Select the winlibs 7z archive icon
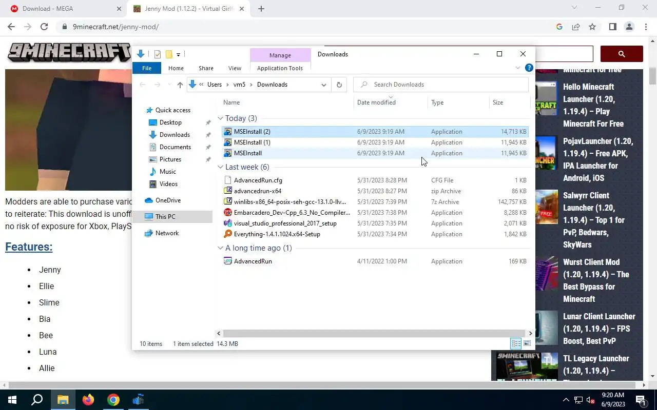The height and width of the screenshot is (410, 657). (228, 202)
